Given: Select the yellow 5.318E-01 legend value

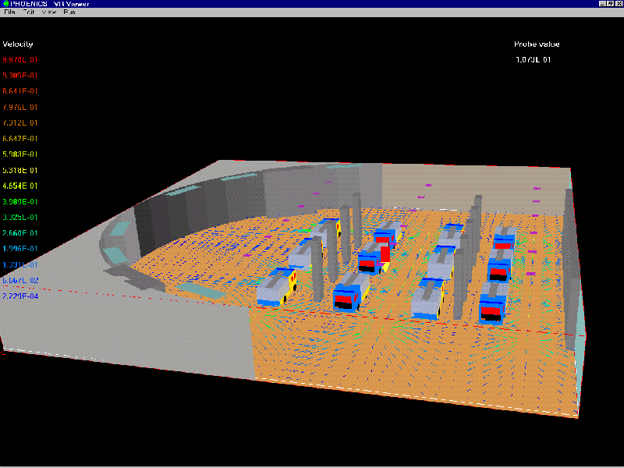Looking at the screenshot, I should (x=20, y=170).
